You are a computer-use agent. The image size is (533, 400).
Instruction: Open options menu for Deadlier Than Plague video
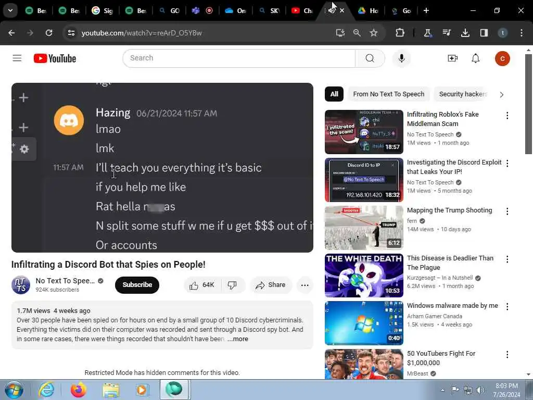click(x=507, y=259)
